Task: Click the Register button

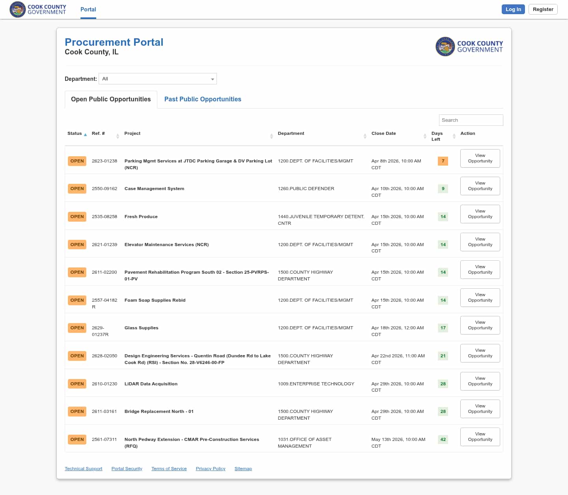Action: click(x=543, y=9)
